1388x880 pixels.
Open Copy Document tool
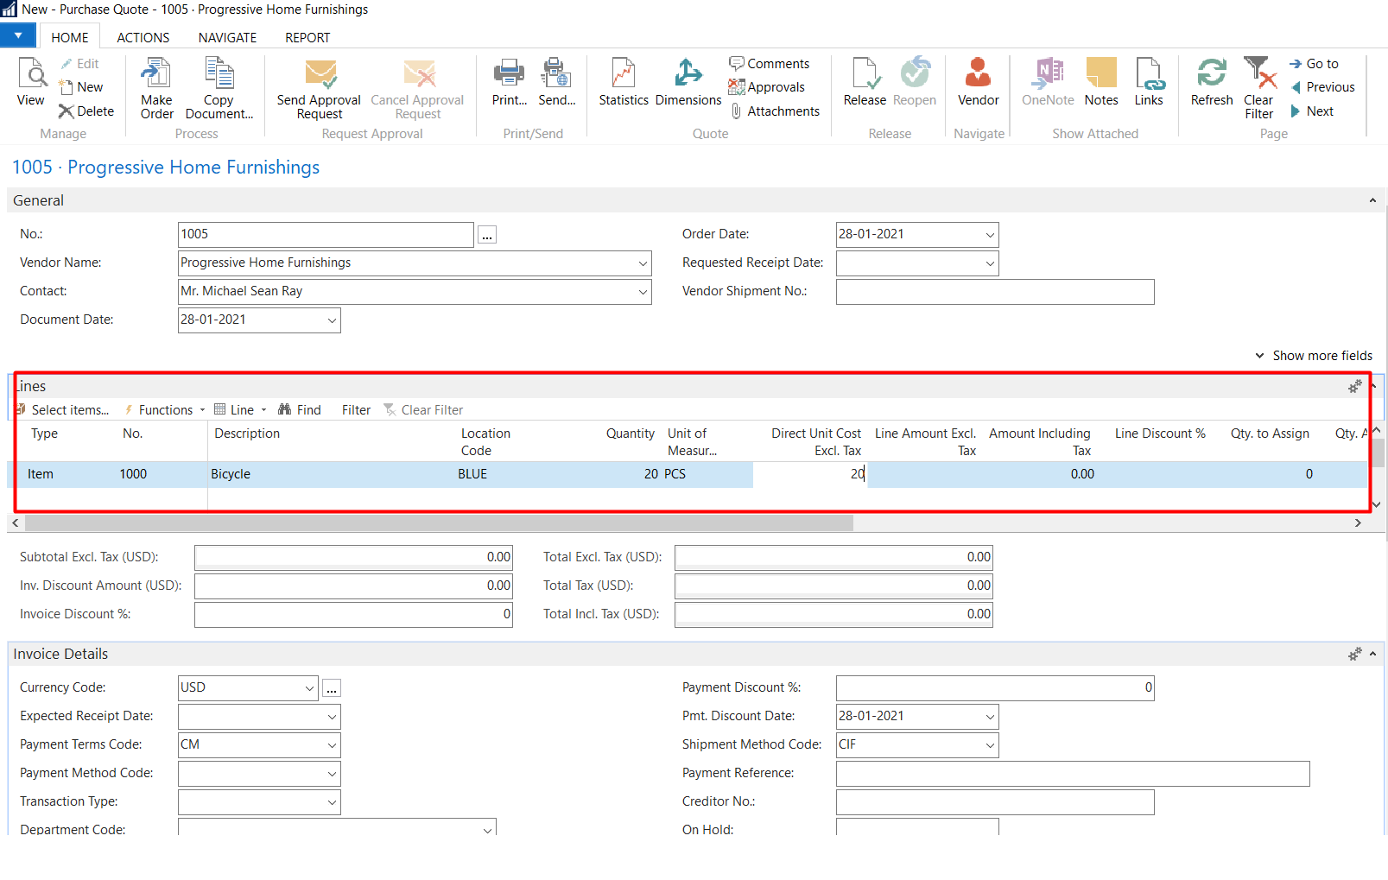click(x=219, y=88)
